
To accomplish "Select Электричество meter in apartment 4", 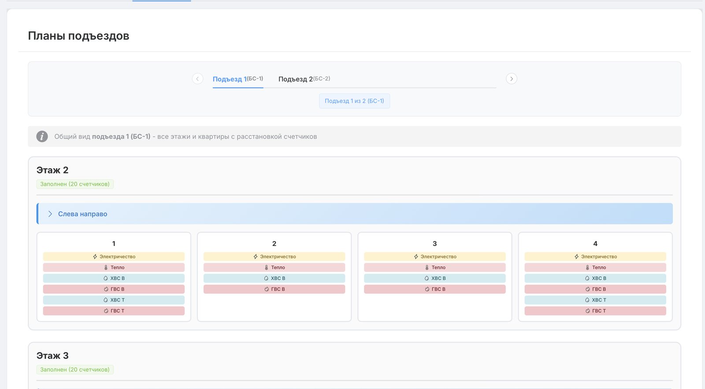I will point(595,257).
